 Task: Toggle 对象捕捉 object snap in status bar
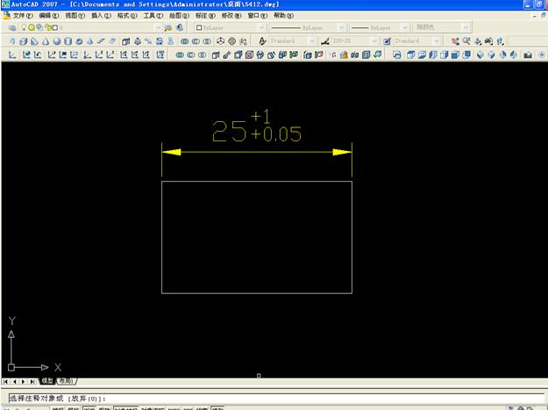click(125, 408)
